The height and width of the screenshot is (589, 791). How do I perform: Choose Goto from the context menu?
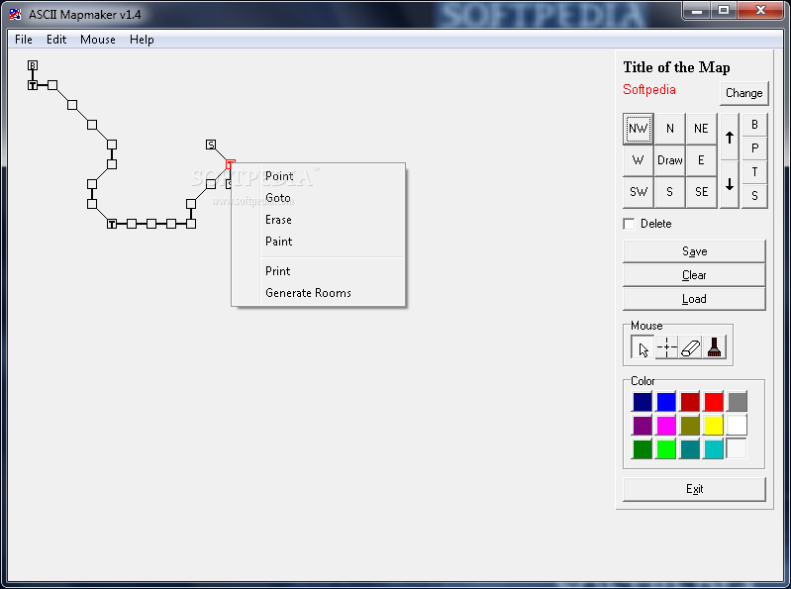click(319, 198)
